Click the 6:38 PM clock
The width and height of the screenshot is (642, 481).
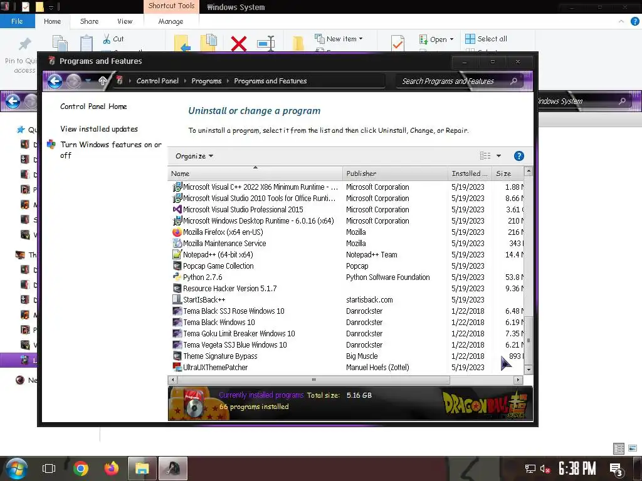[x=577, y=468]
